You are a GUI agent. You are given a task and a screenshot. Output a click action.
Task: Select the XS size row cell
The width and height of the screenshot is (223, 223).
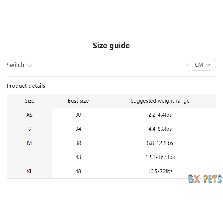30,115
